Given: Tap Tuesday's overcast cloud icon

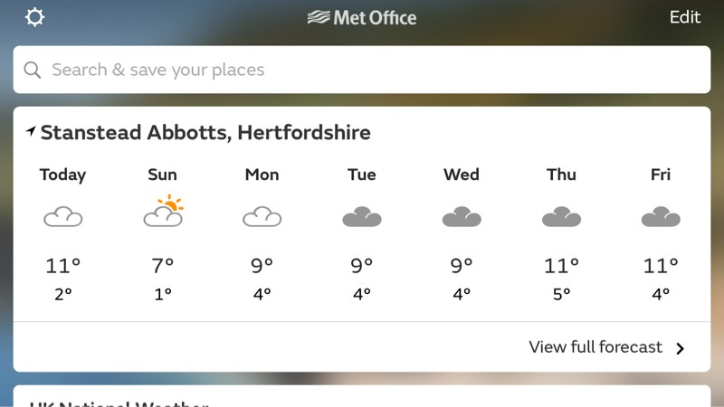Looking at the screenshot, I should tap(362, 217).
